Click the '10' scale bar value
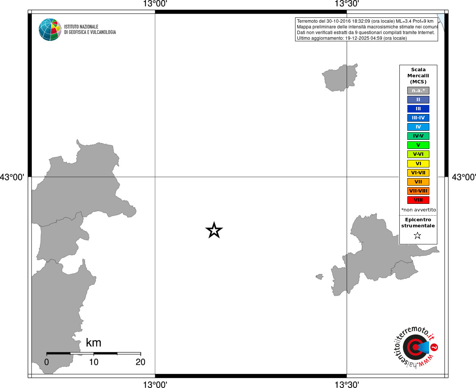Viewport: 476px width, 388px height. [94, 362]
